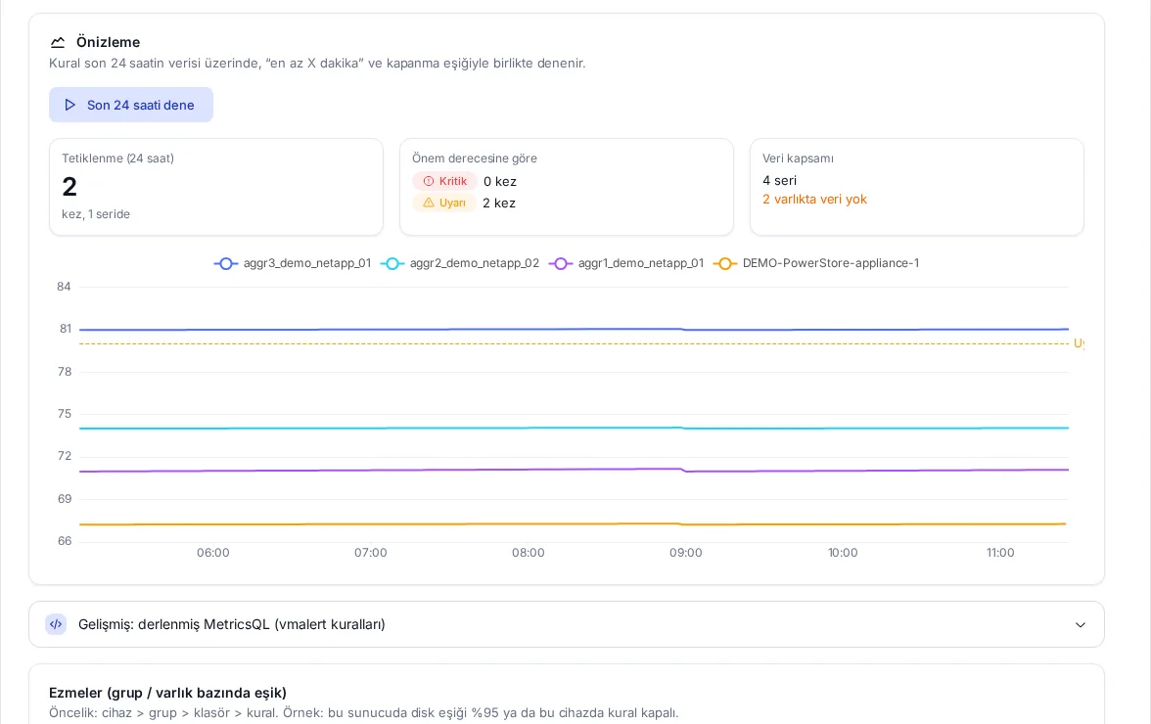This screenshot has height=724, width=1151.
Task: Click the "4 seri" data coverage value
Action: coord(779,180)
